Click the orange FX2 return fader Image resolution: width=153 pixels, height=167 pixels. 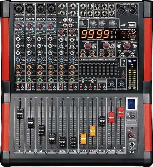click(93, 131)
